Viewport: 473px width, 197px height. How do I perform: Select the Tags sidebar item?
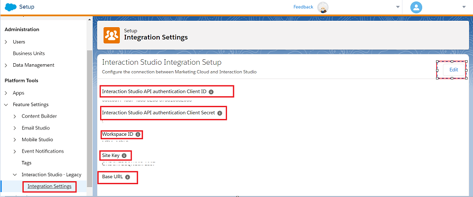click(x=27, y=163)
